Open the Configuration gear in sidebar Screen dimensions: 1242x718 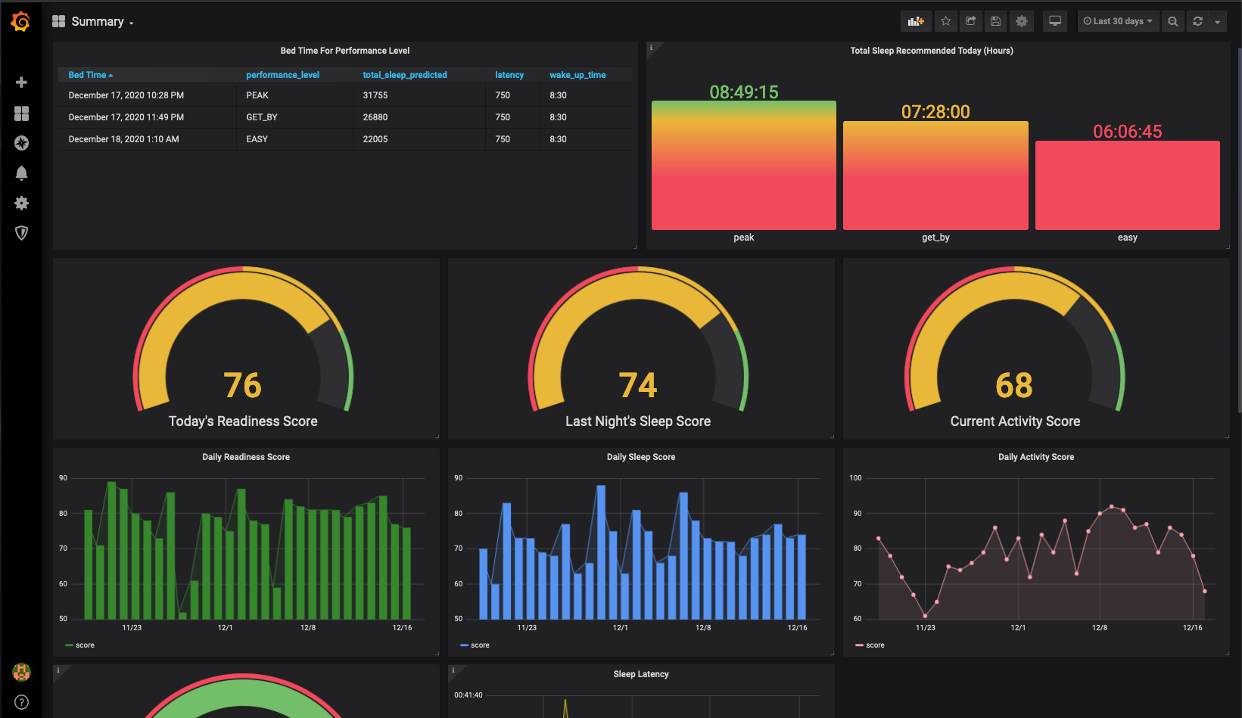(x=21, y=203)
